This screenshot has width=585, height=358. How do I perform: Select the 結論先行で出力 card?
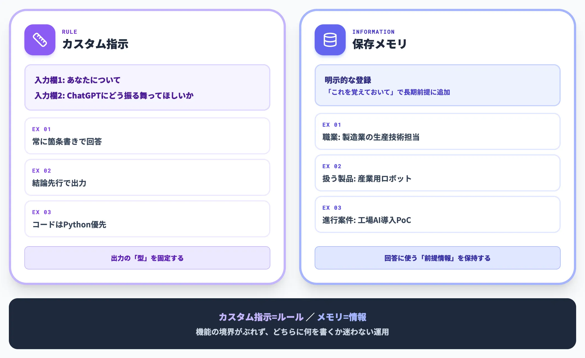(x=147, y=177)
